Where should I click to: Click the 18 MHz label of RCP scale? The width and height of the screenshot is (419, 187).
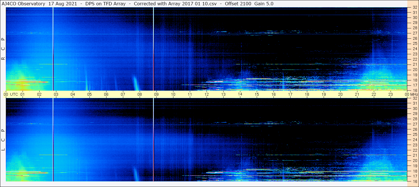415,80
